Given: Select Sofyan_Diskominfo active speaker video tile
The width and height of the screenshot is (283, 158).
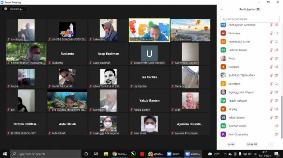Looking at the screenshot, I should 149,30.
